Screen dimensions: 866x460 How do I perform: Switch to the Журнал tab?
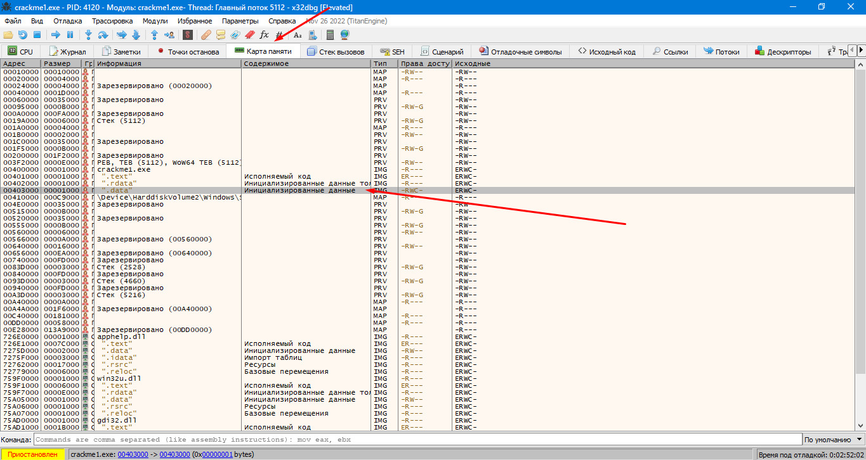[68, 52]
